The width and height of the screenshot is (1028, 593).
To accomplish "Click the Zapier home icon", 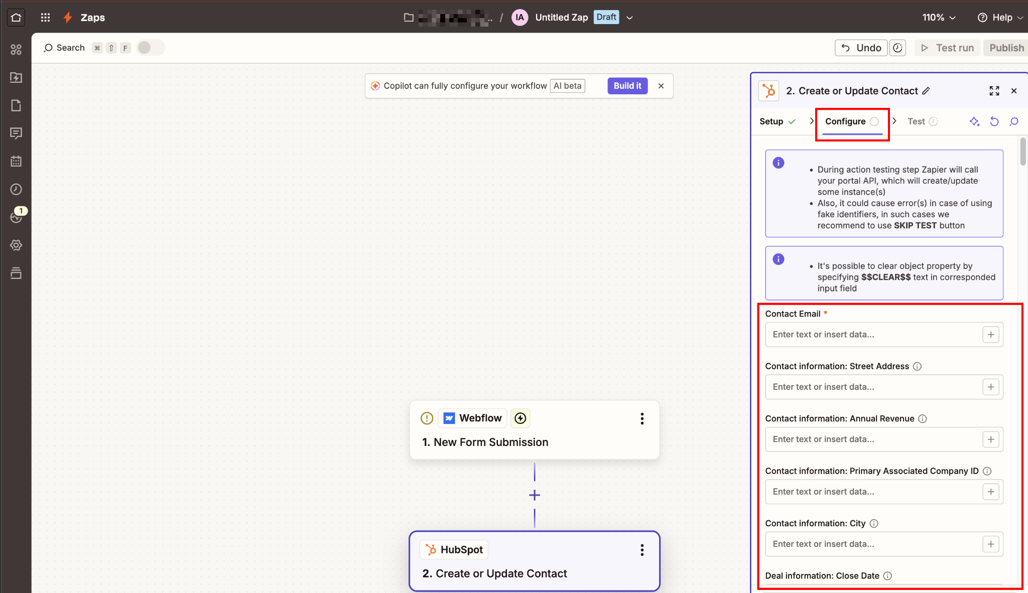I will click(x=16, y=18).
